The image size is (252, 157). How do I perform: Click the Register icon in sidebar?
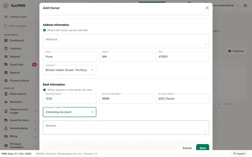pyautogui.click(x=6, y=57)
